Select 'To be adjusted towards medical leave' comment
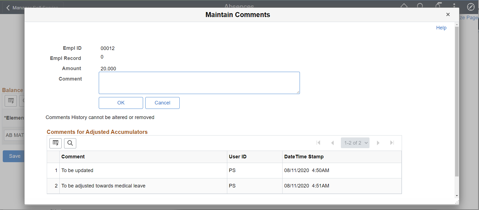The image size is (479, 210). pos(103,186)
